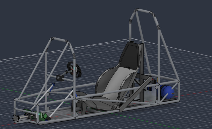This screenshot has width=212, height=129.
Task: Select the square steering column block
Action: (60, 78)
